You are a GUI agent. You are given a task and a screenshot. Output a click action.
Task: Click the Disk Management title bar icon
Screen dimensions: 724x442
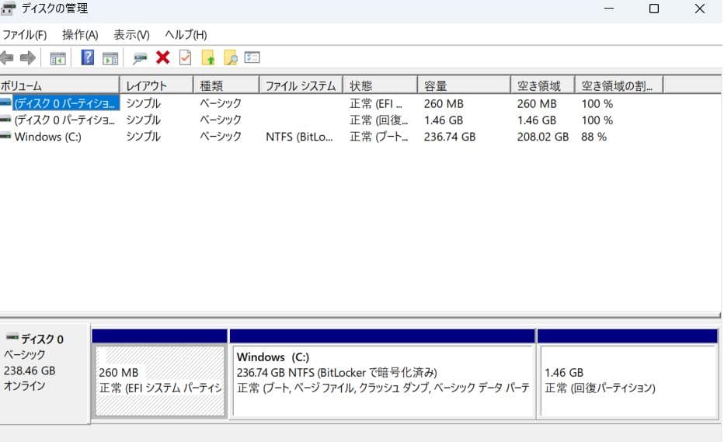coord(9,9)
